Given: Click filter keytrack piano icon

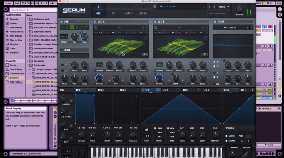Looking at the screenshot, I should pyautogui.click(x=218, y=84).
